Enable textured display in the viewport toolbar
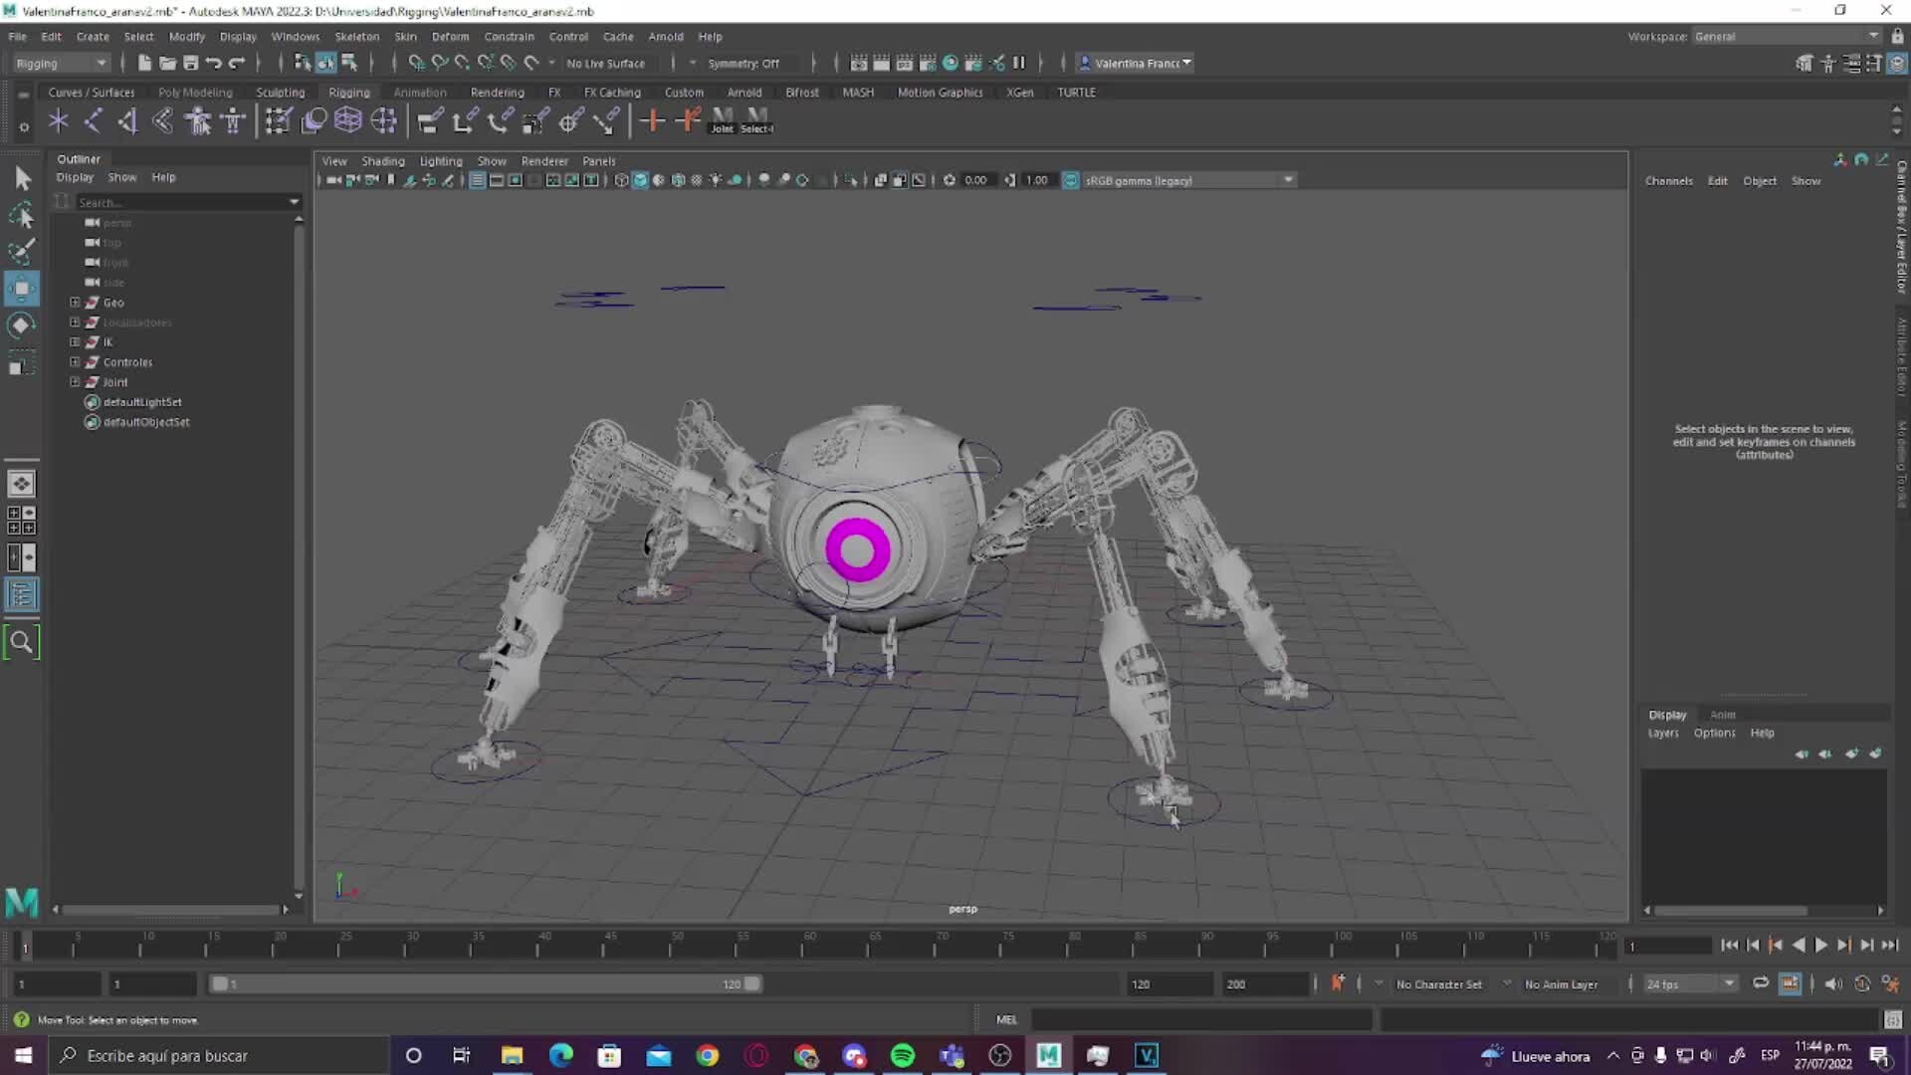Viewport: 1911px width, 1075px height. pyautogui.click(x=677, y=180)
